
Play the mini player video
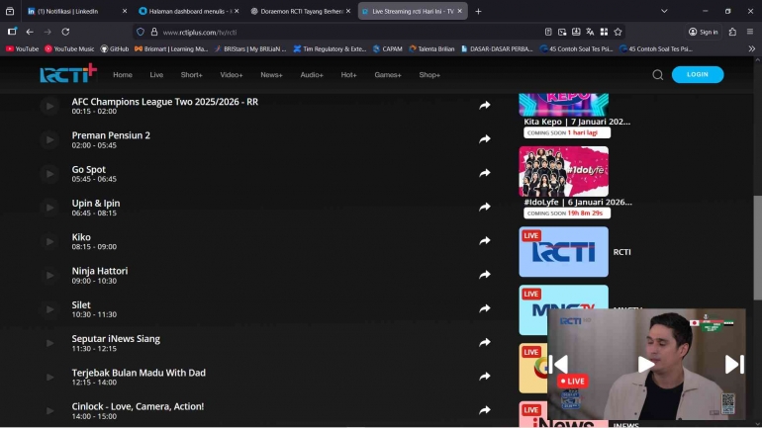point(646,364)
